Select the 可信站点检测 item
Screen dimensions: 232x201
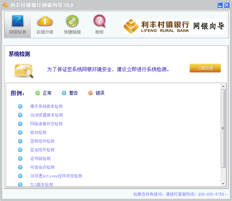click(x=42, y=167)
